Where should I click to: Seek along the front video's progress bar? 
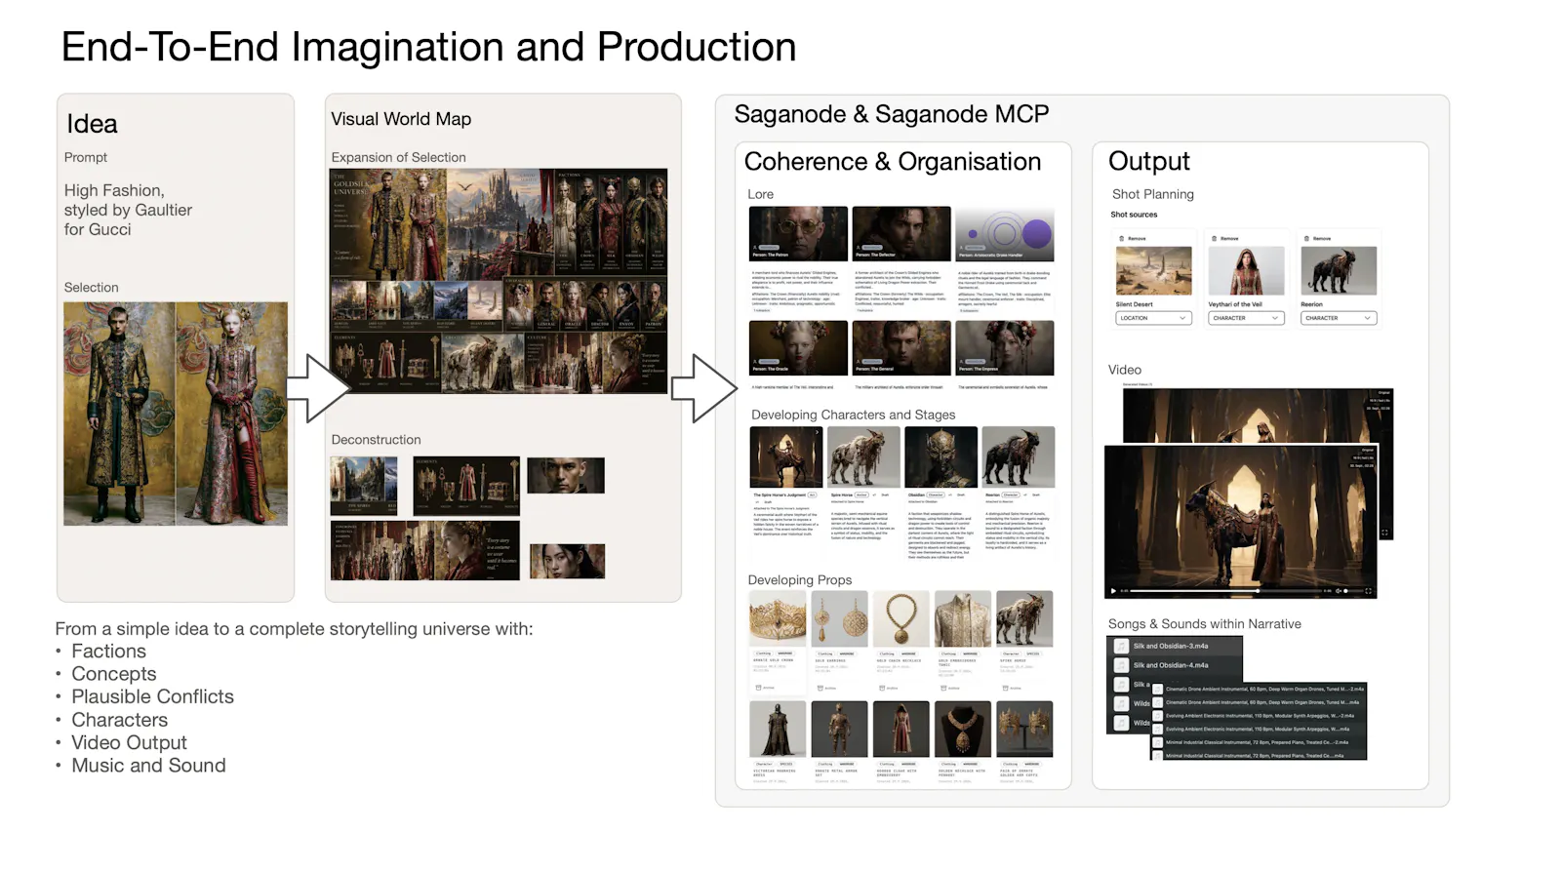click(1224, 591)
